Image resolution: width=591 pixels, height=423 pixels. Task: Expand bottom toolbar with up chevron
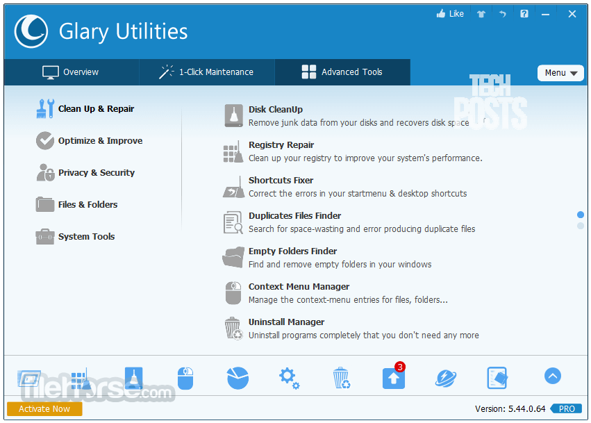pos(553,376)
